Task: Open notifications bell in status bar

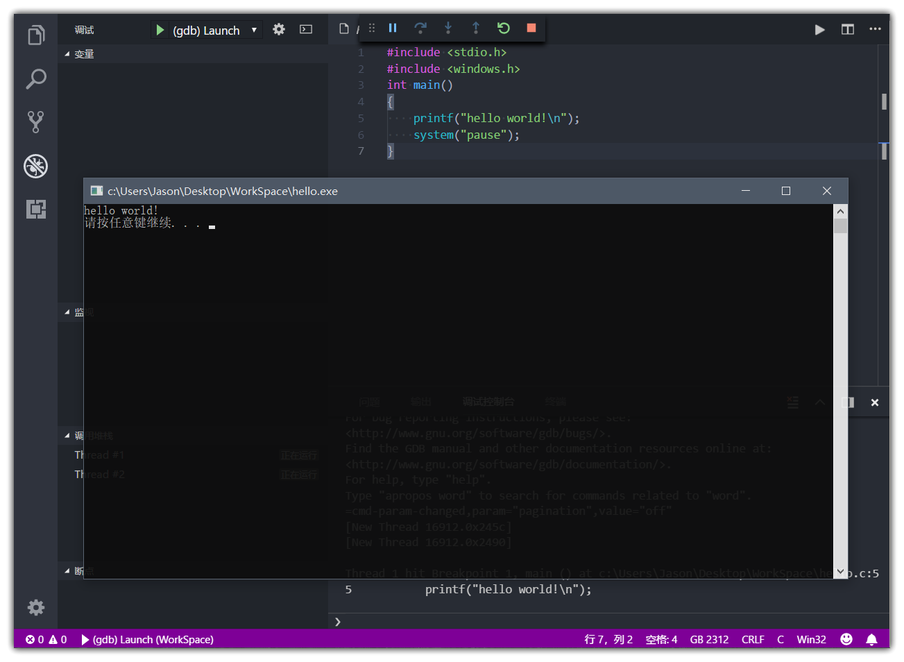Action: point(871,639)
